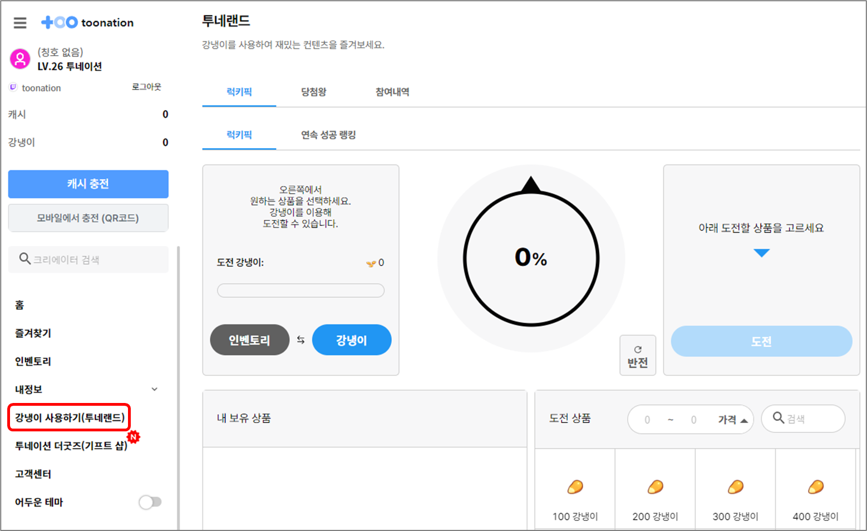This screenshot has width=867, height=531.
Task: Select the 200 강냉이 corn icon
Action: point(656,488)
